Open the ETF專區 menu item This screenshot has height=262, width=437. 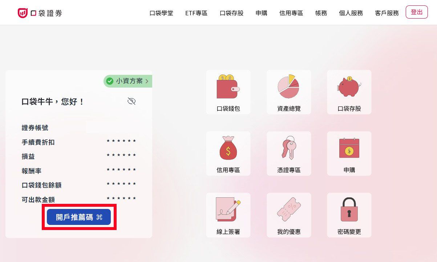pos(196,13)
